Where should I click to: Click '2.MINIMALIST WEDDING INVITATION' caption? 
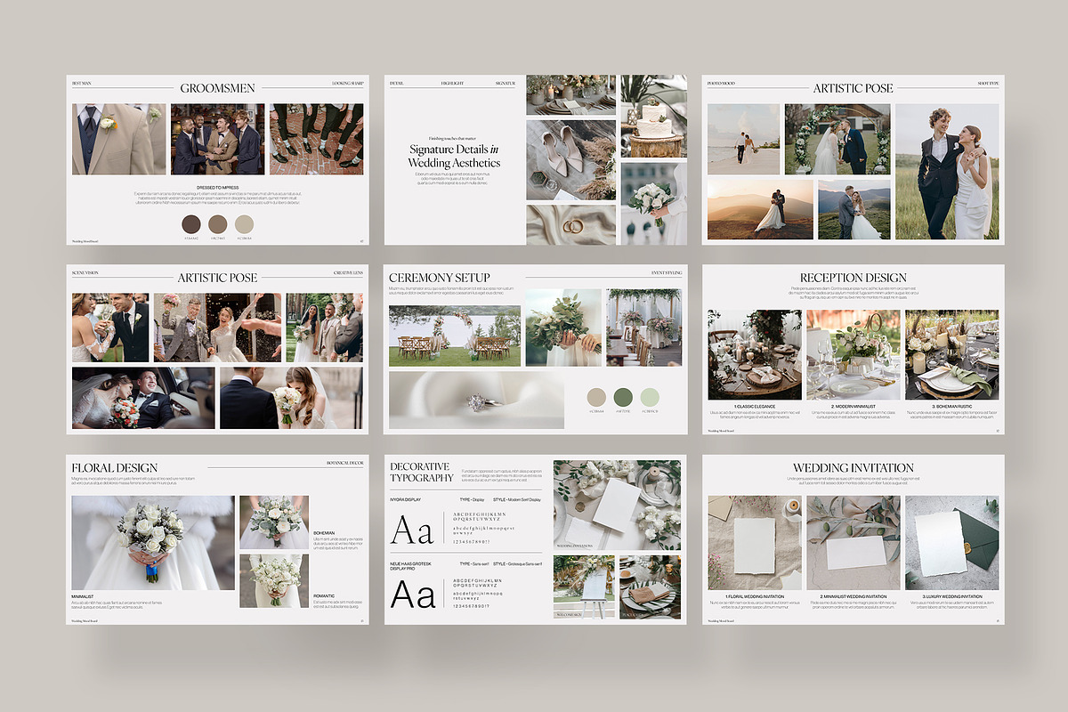[853, 596]
